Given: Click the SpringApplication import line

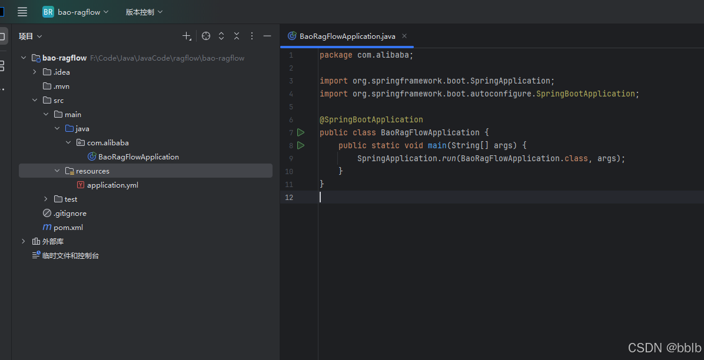Looking at the screenshot, I should pyautogui.click(x=437, y=81).
